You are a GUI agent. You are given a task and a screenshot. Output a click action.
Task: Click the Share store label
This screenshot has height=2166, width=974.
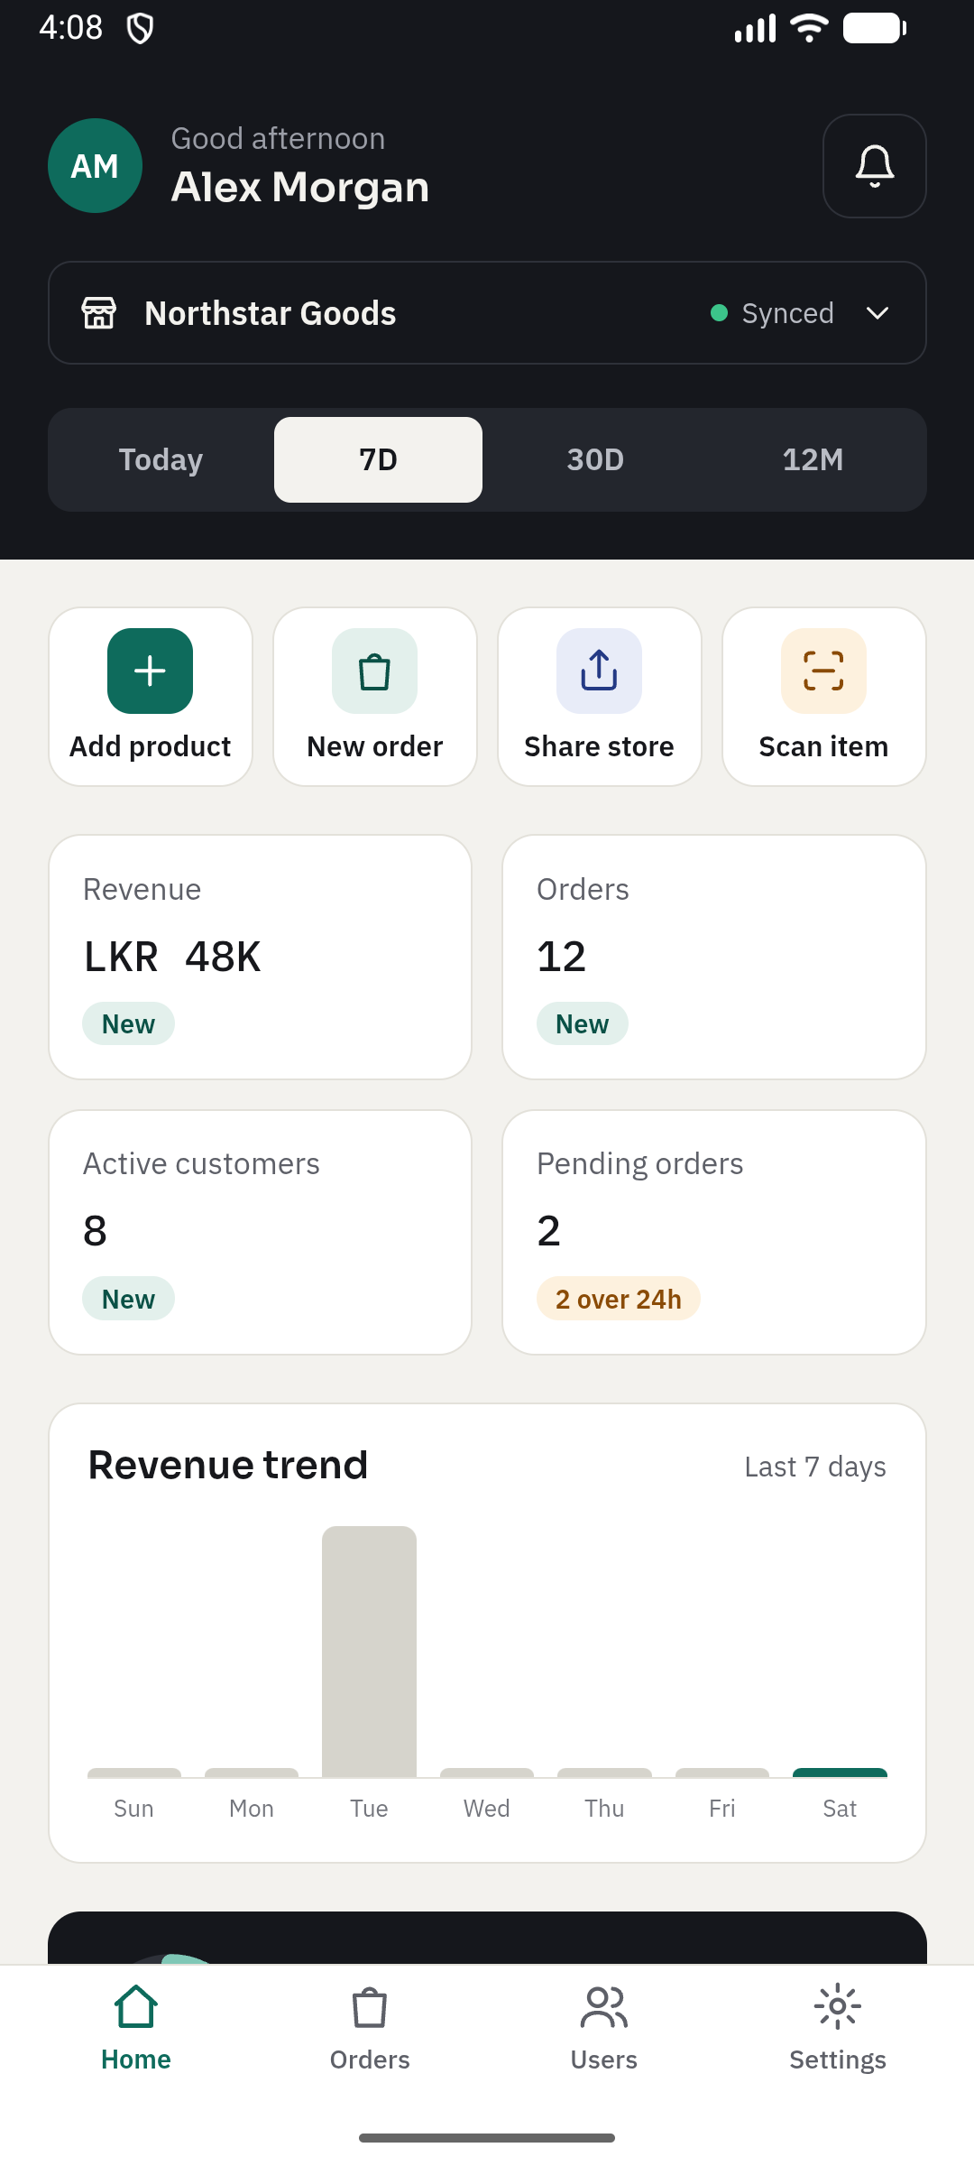(599, 746)
